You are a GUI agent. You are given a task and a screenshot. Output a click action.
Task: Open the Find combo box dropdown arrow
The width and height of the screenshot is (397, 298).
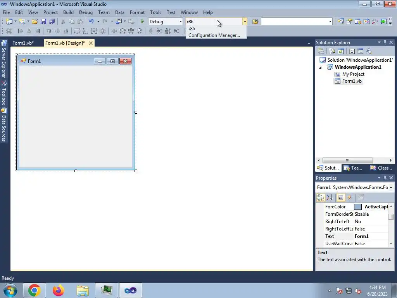pos(330,22)
